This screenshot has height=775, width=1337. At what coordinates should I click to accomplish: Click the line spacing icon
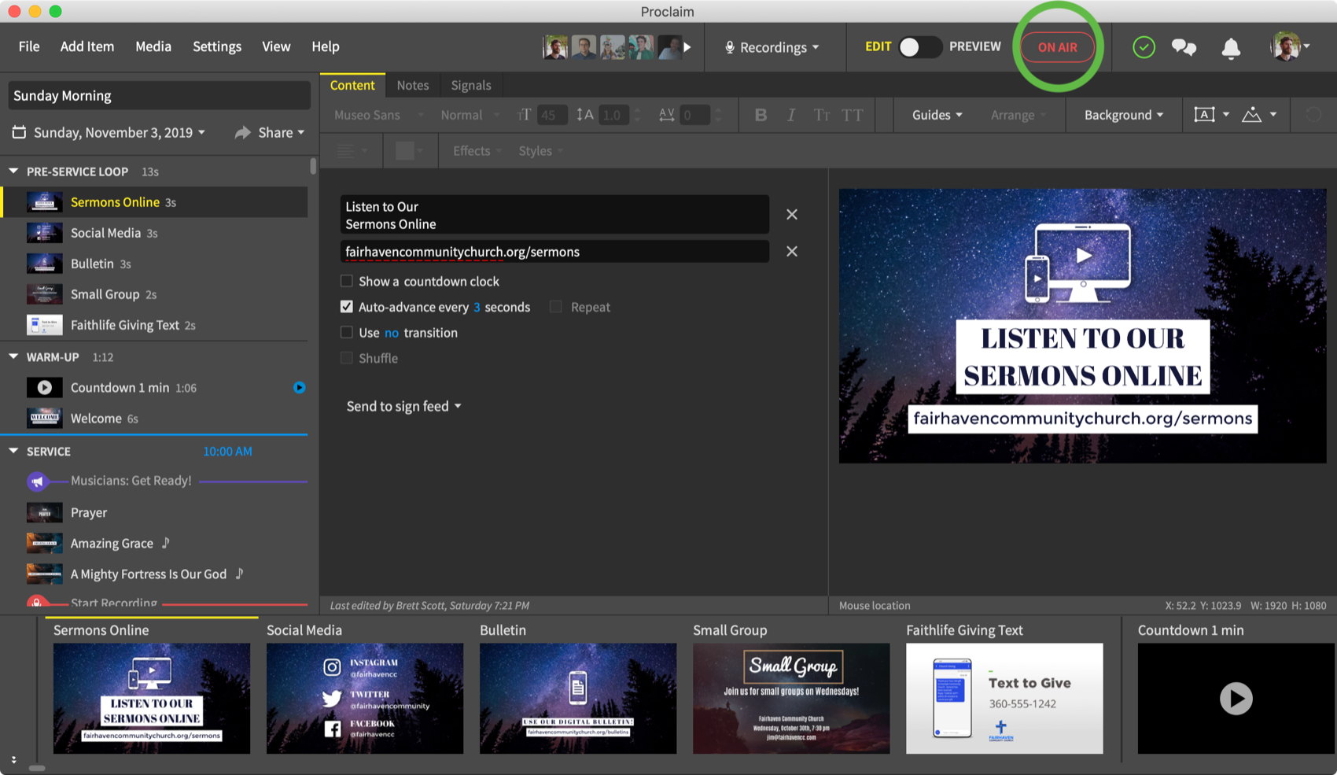pyautogui.click(x=584, y=115)
